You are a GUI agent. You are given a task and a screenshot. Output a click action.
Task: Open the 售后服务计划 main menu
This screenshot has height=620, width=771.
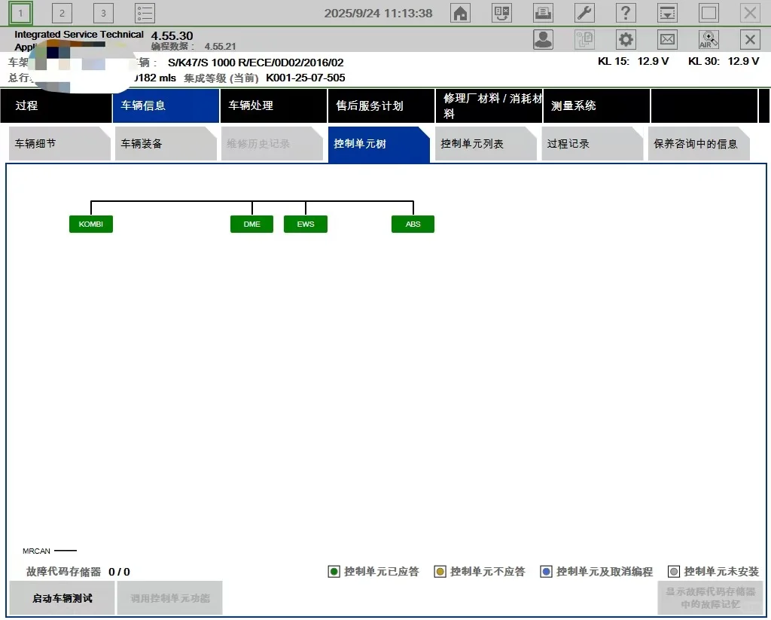[381, 105]
